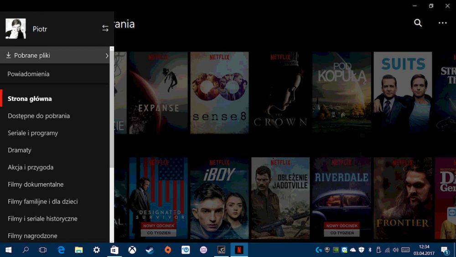Image resolution: width=456 pixels, height=257 pixels.
Task: Click Netflix icon on taskbar
Action: coord(239,250)
